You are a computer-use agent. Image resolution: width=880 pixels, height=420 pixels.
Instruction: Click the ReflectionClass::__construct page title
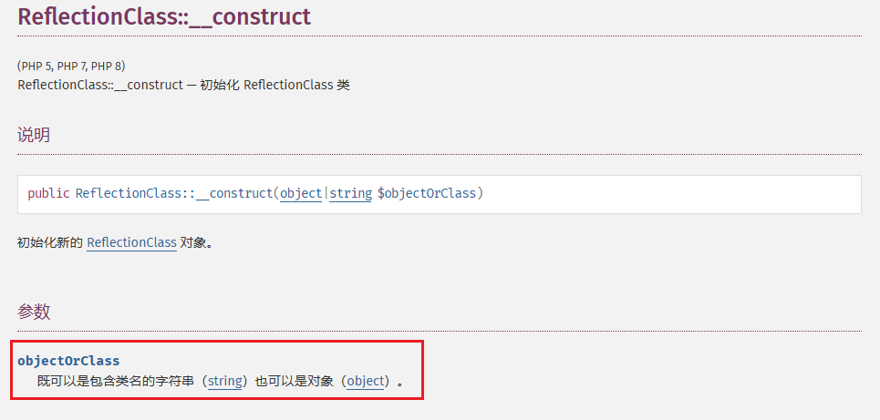click(x=164, y=16)
